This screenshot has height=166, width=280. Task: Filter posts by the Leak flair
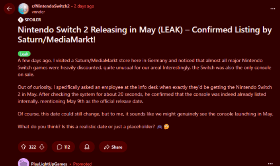pos(24,54)
